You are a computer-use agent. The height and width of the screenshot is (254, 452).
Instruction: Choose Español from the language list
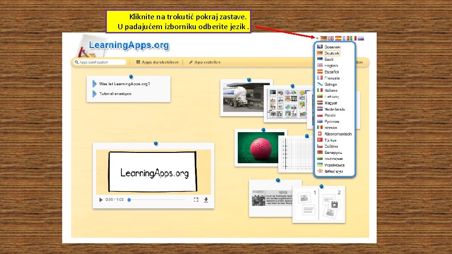pos(328,71)
